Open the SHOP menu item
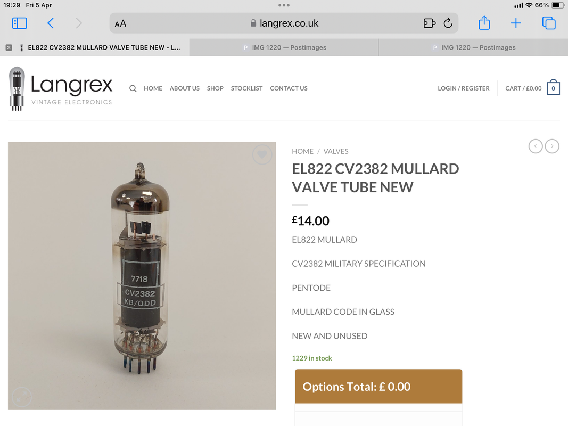Viewport: 568px width, 426px height. pyautogui.click(x=215, y=88)
